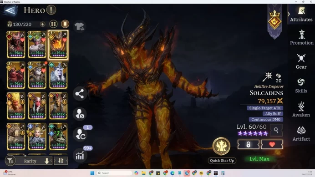315x177 pixels.
Task: Select the crowned bearded hero card in third row
Action: click(x=58, y=106)
